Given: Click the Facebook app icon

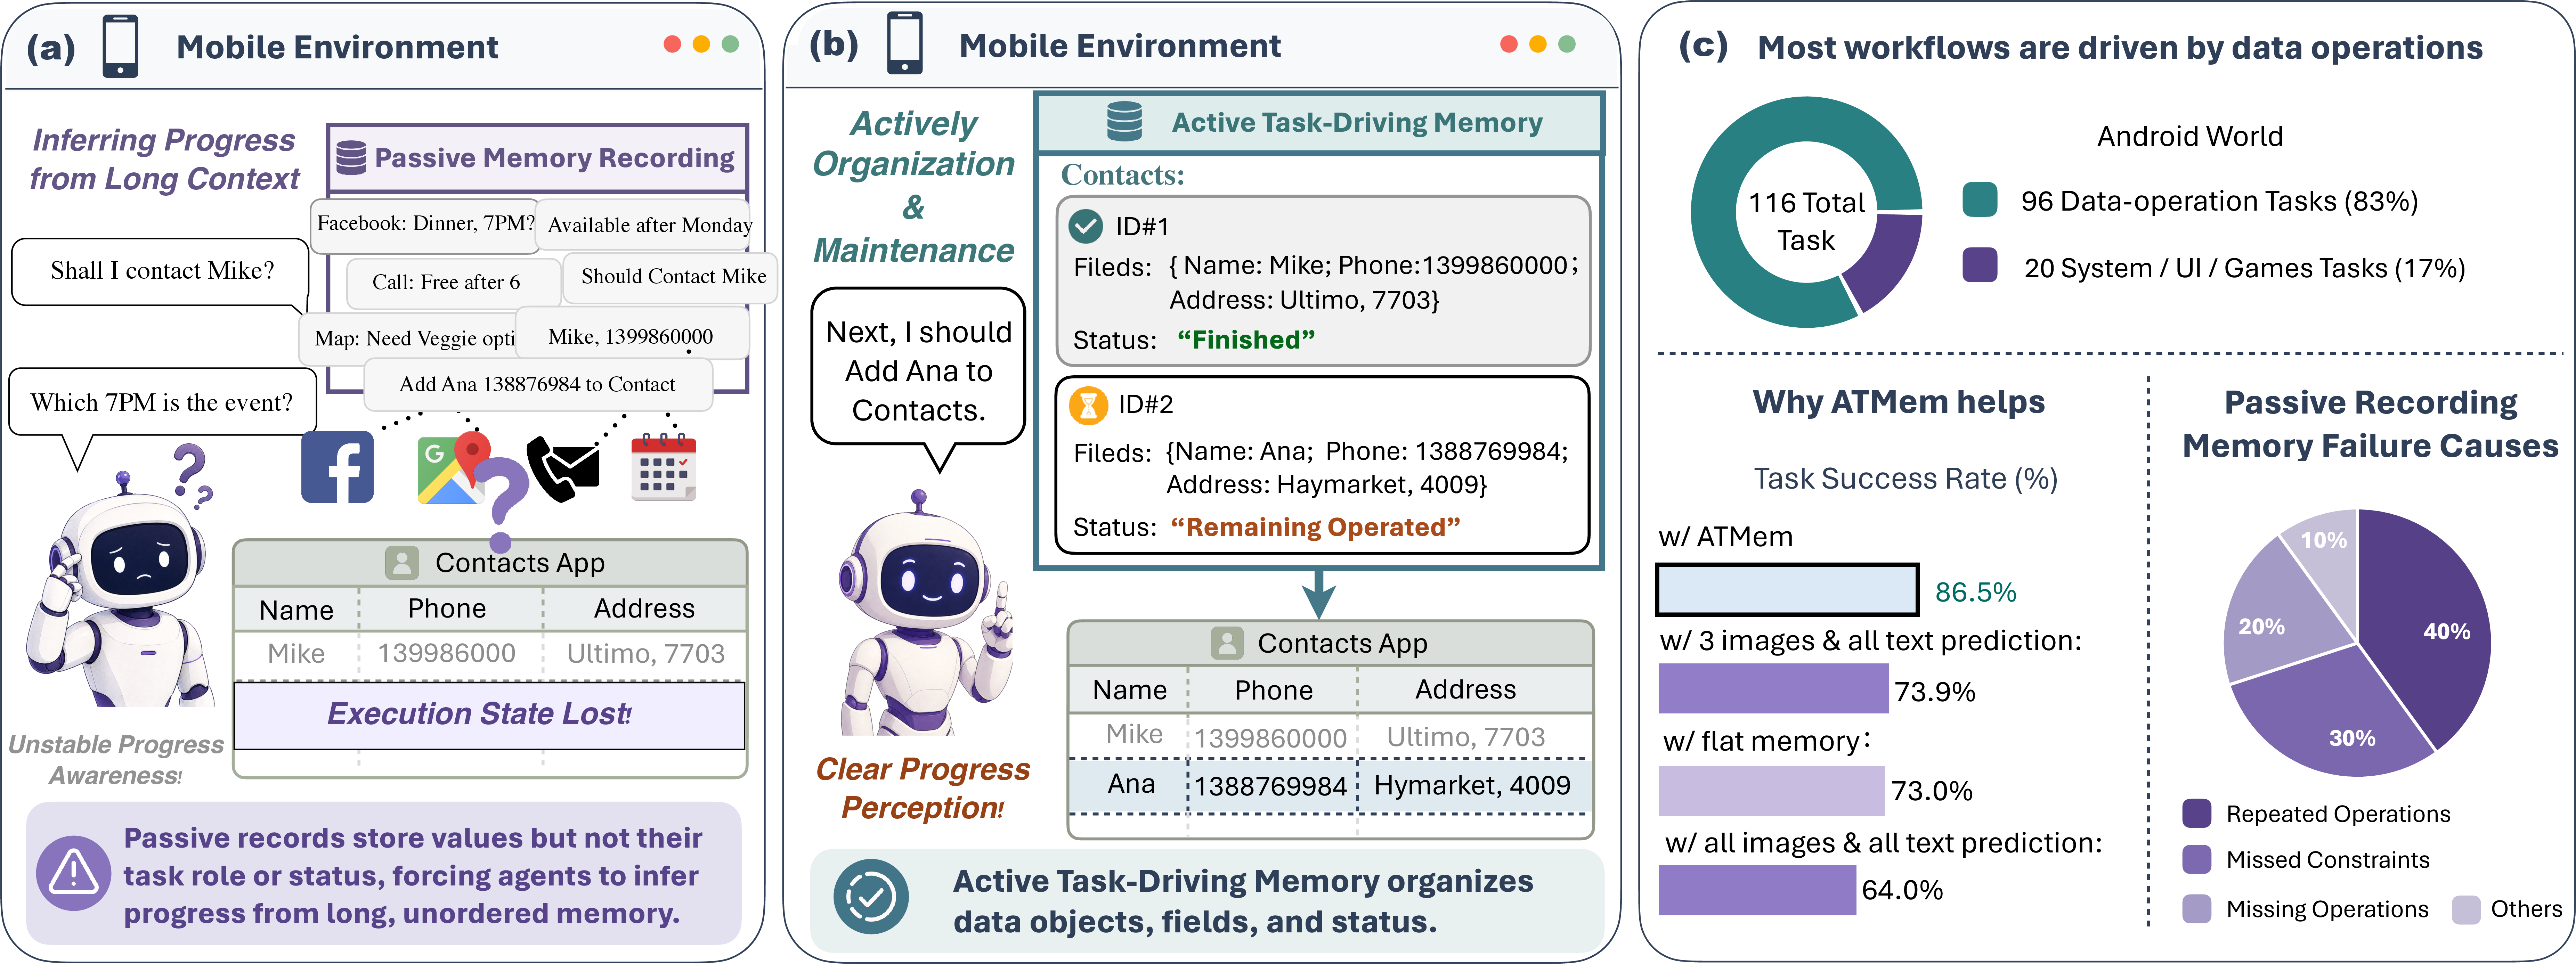Looking at the screenshot, I should 337,467.
